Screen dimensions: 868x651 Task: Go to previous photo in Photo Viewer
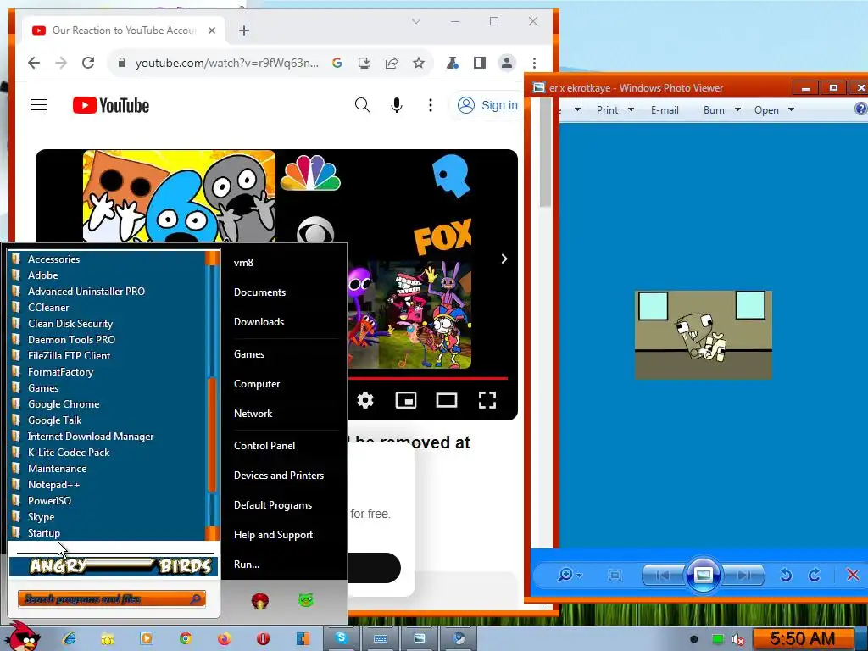click(x=663, y=576)
